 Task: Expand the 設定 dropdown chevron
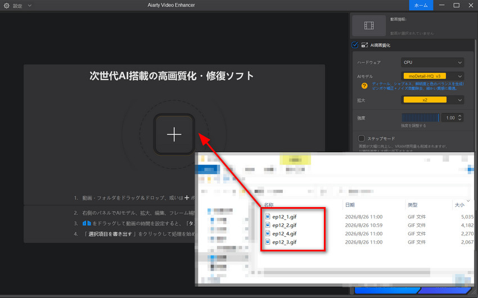[x=30, y=6]
